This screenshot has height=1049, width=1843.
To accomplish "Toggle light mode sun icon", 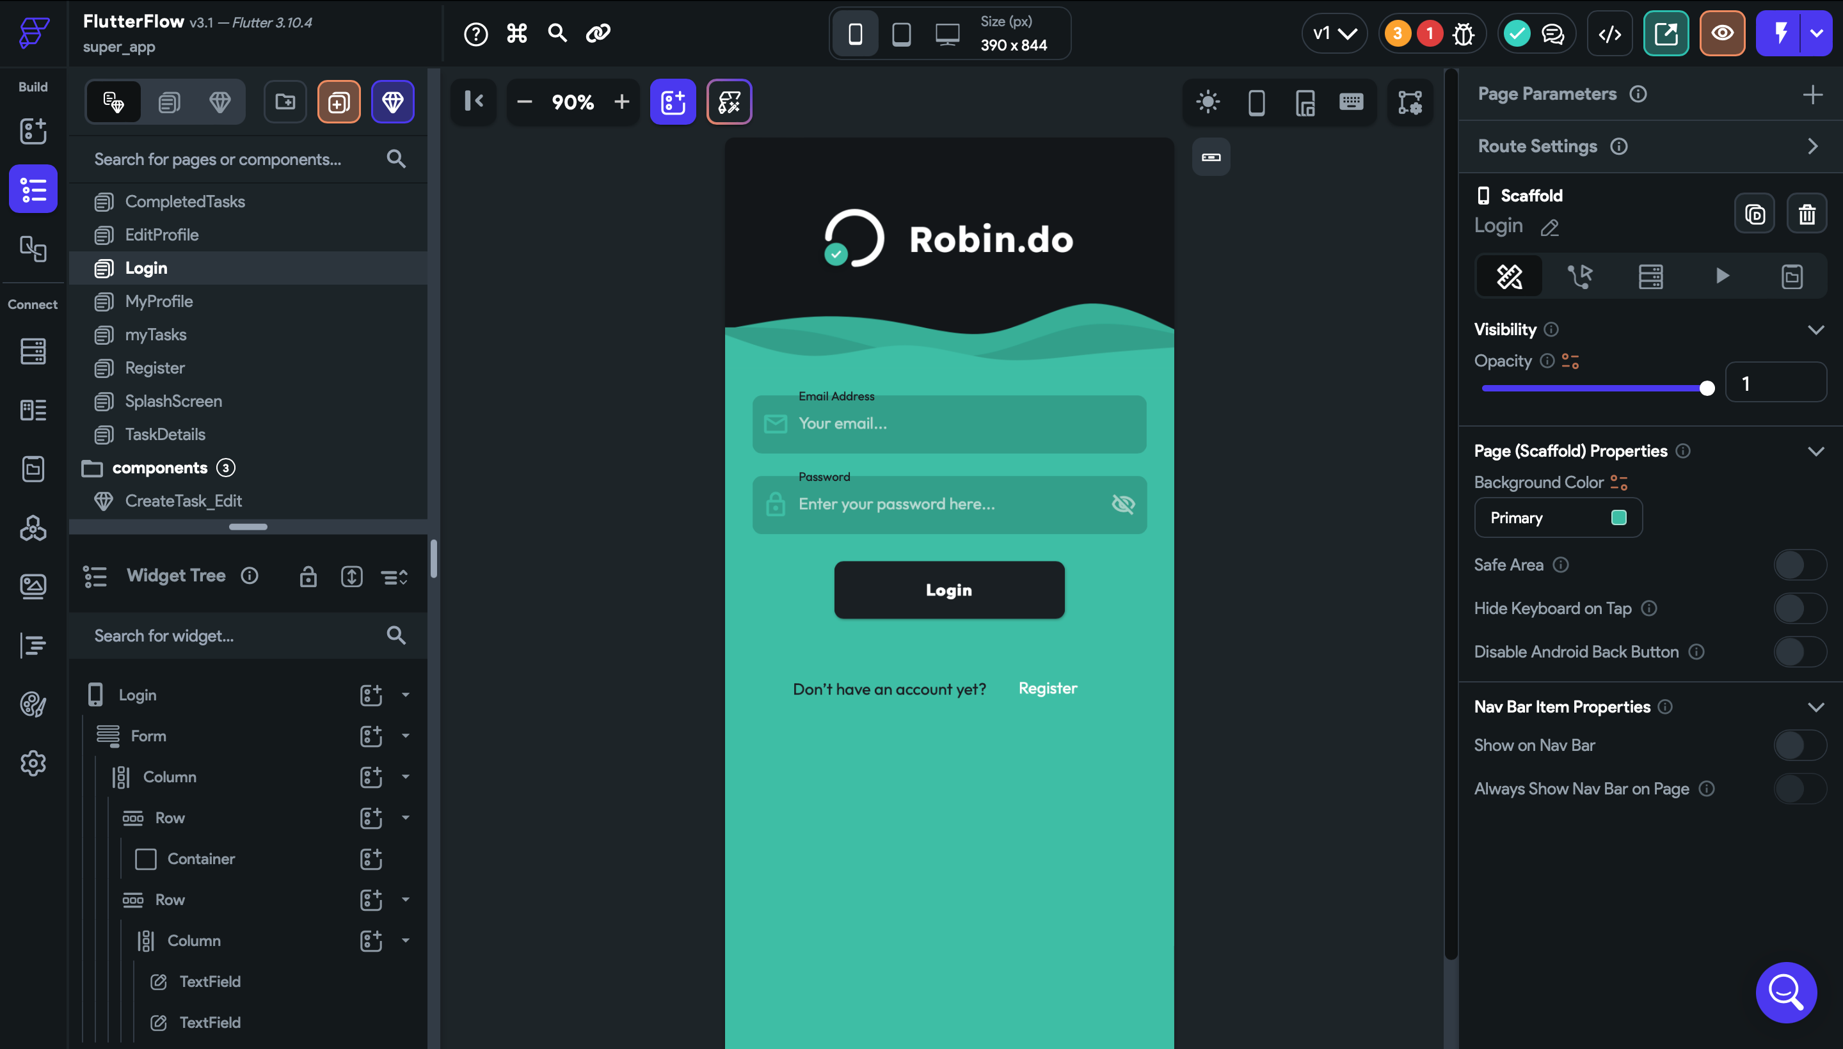I will point(1208,102).
